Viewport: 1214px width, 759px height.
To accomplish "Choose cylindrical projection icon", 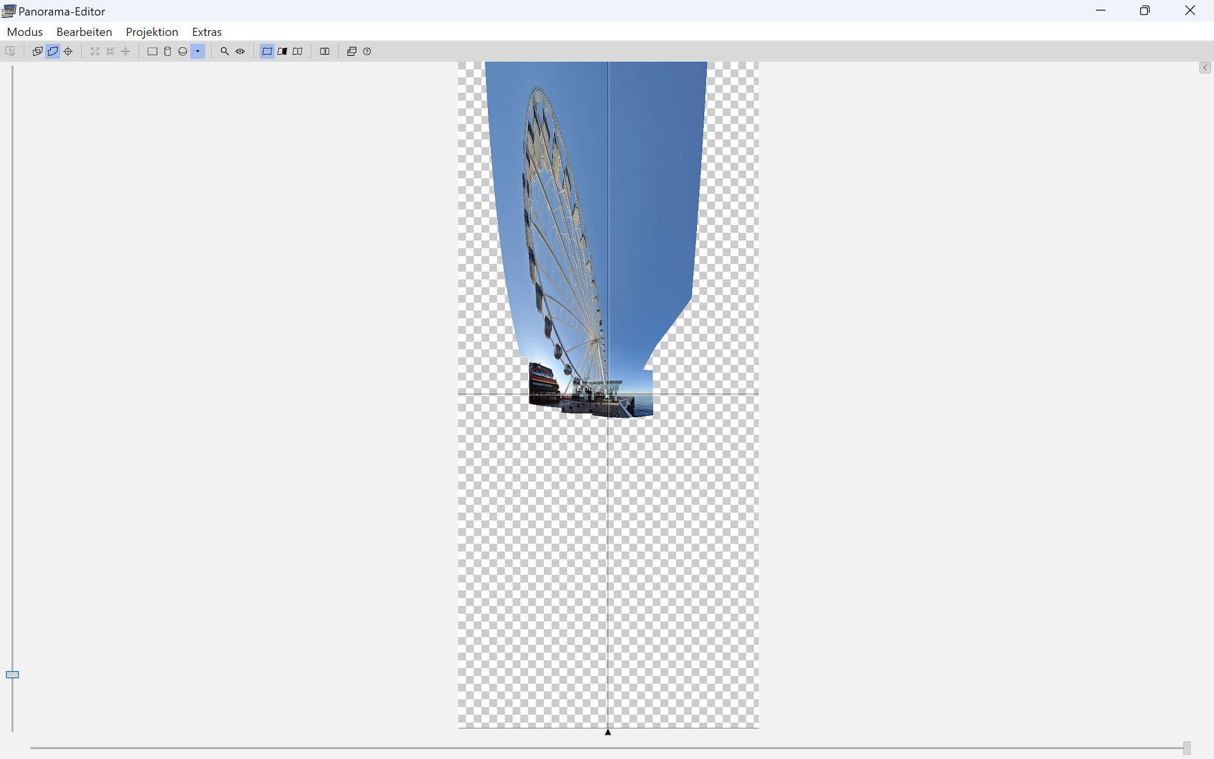I will point(168,52).
